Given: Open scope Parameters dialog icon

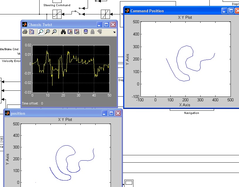Looking at the screenshot, I should coord(32,32).
